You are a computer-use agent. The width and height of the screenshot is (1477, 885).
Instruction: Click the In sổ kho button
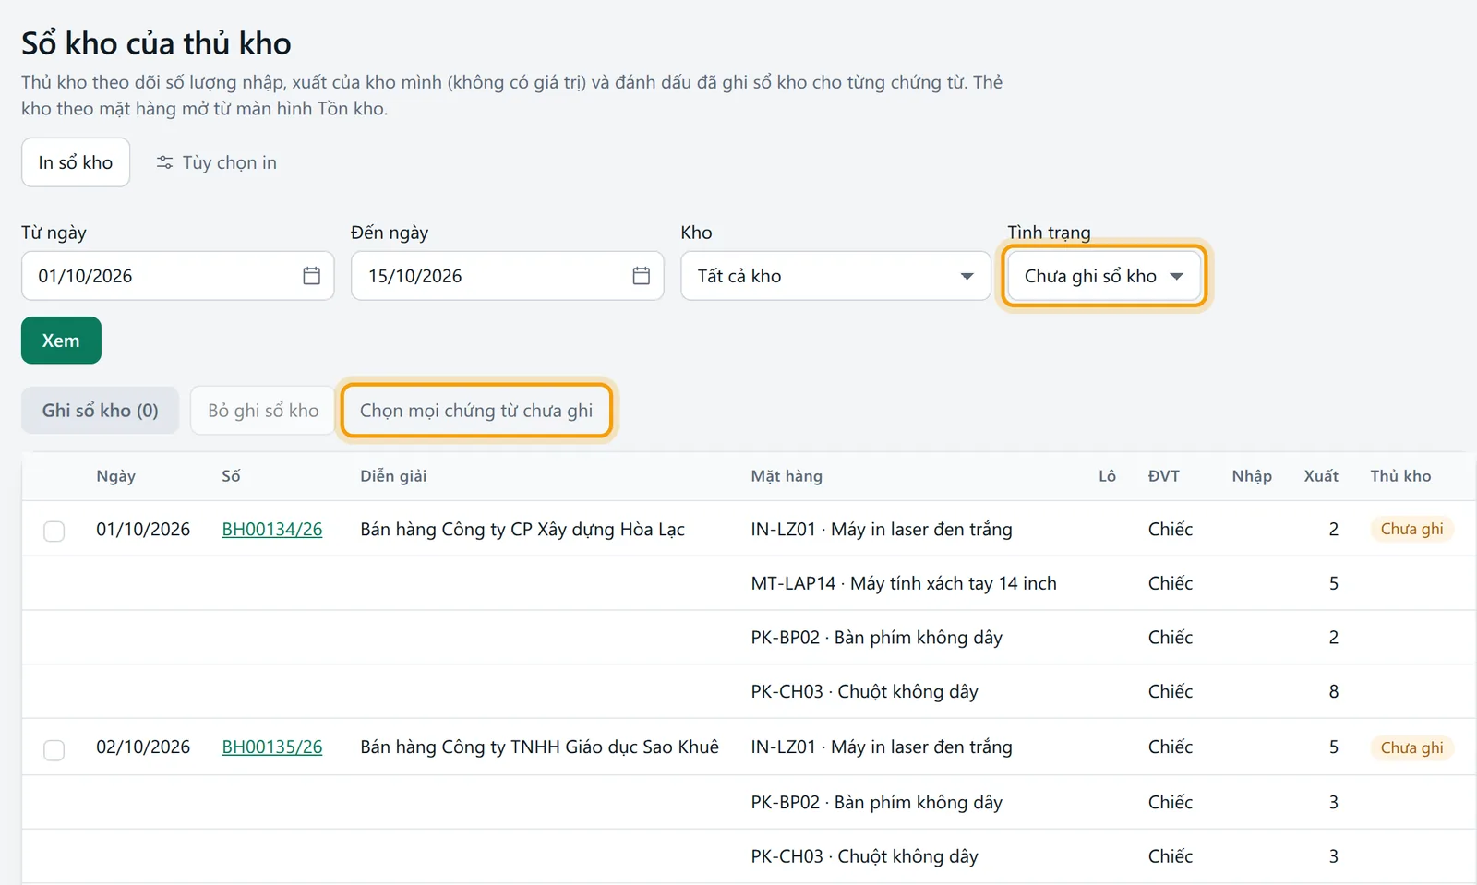point(76,162)
